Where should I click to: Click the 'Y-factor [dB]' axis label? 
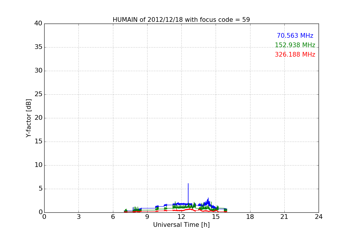tap(29, 118)
